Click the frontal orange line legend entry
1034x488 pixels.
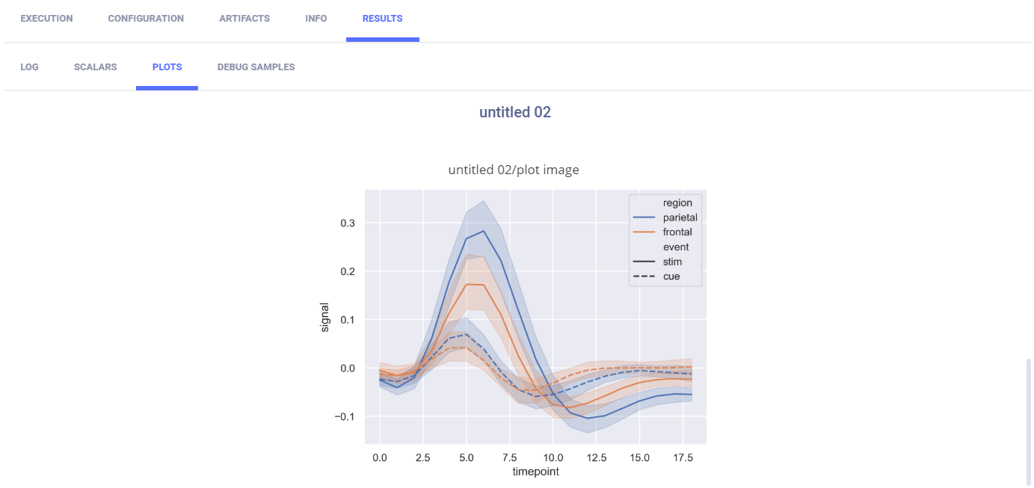click(677, 232)
